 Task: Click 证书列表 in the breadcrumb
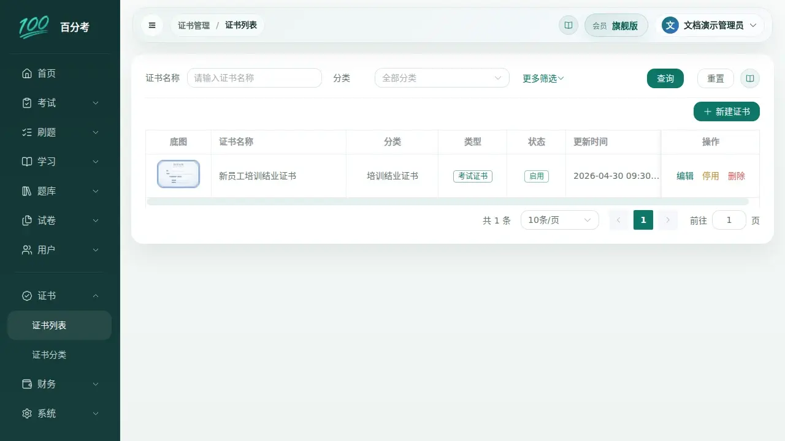pos(241,25)
